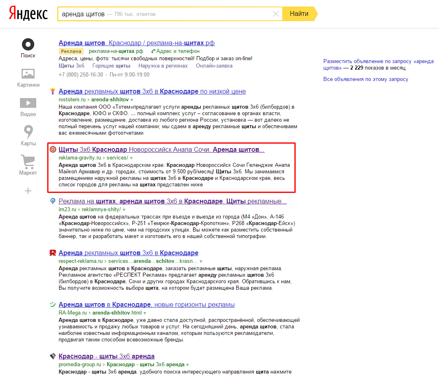Open Все объявления по этому запросу link

point(366,79)
